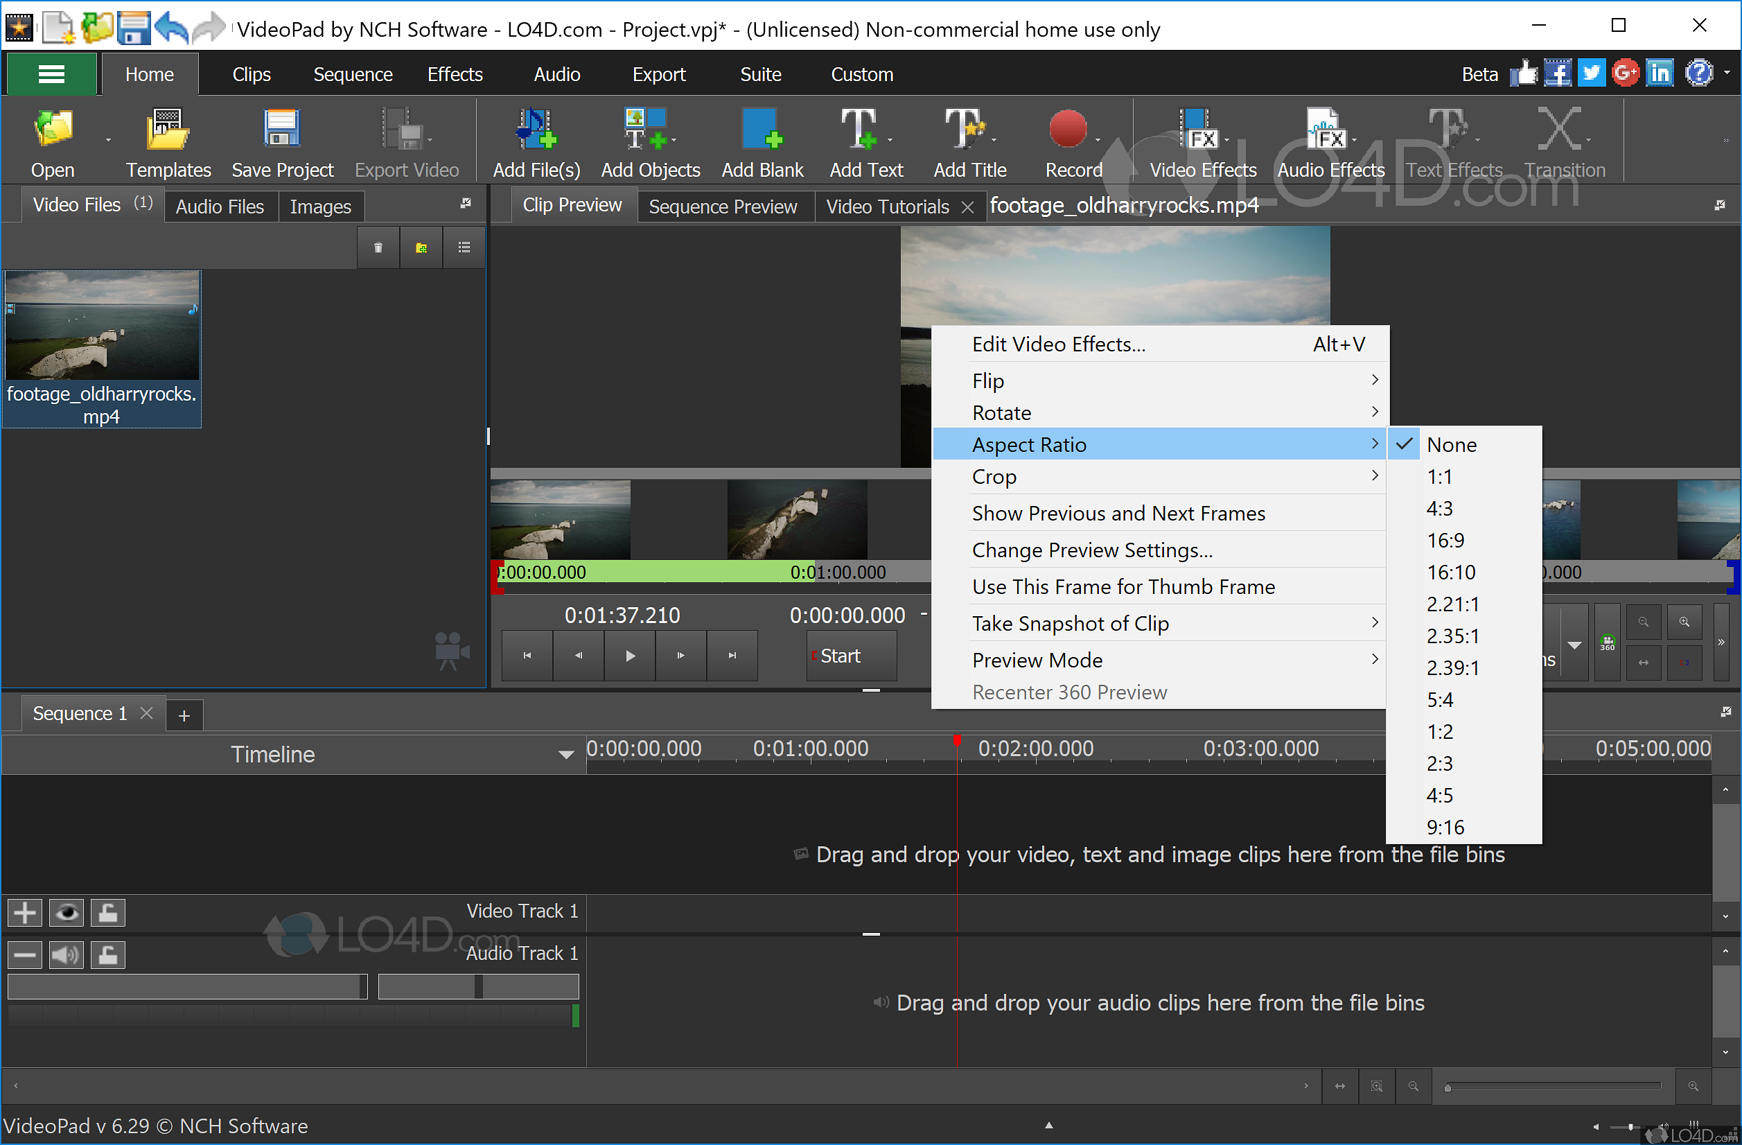Click the timeline zoom slider
The height and width of the screenshot is (1145, 1742).
(1552, 1086)
